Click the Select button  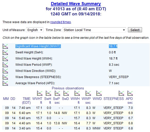tap(135, 30)
